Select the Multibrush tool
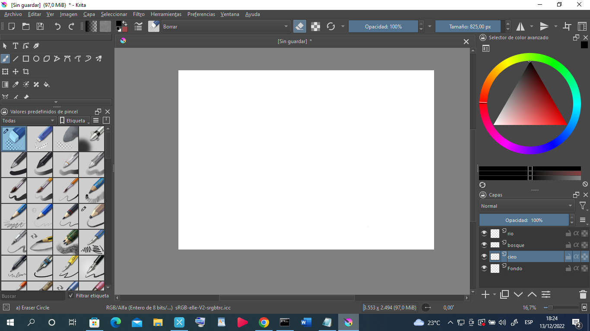The image size is (590, 331). (x=98, y=59)
